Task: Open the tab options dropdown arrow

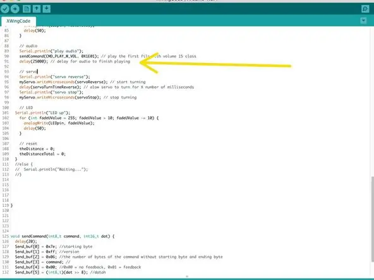Action: (363, 20)
